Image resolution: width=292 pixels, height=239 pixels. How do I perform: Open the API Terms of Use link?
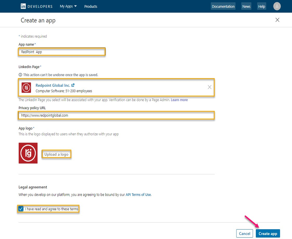pyautogui.click(x=138, y=195)
